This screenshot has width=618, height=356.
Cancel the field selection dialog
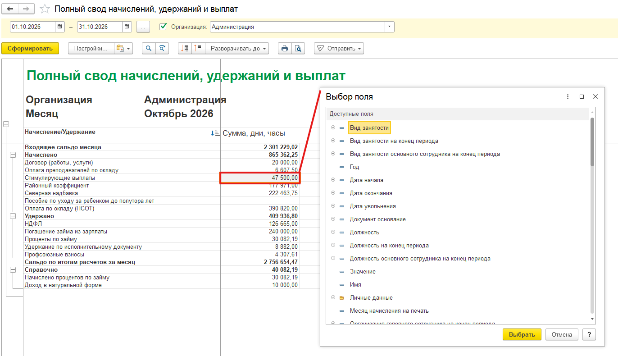pos(562,334)
